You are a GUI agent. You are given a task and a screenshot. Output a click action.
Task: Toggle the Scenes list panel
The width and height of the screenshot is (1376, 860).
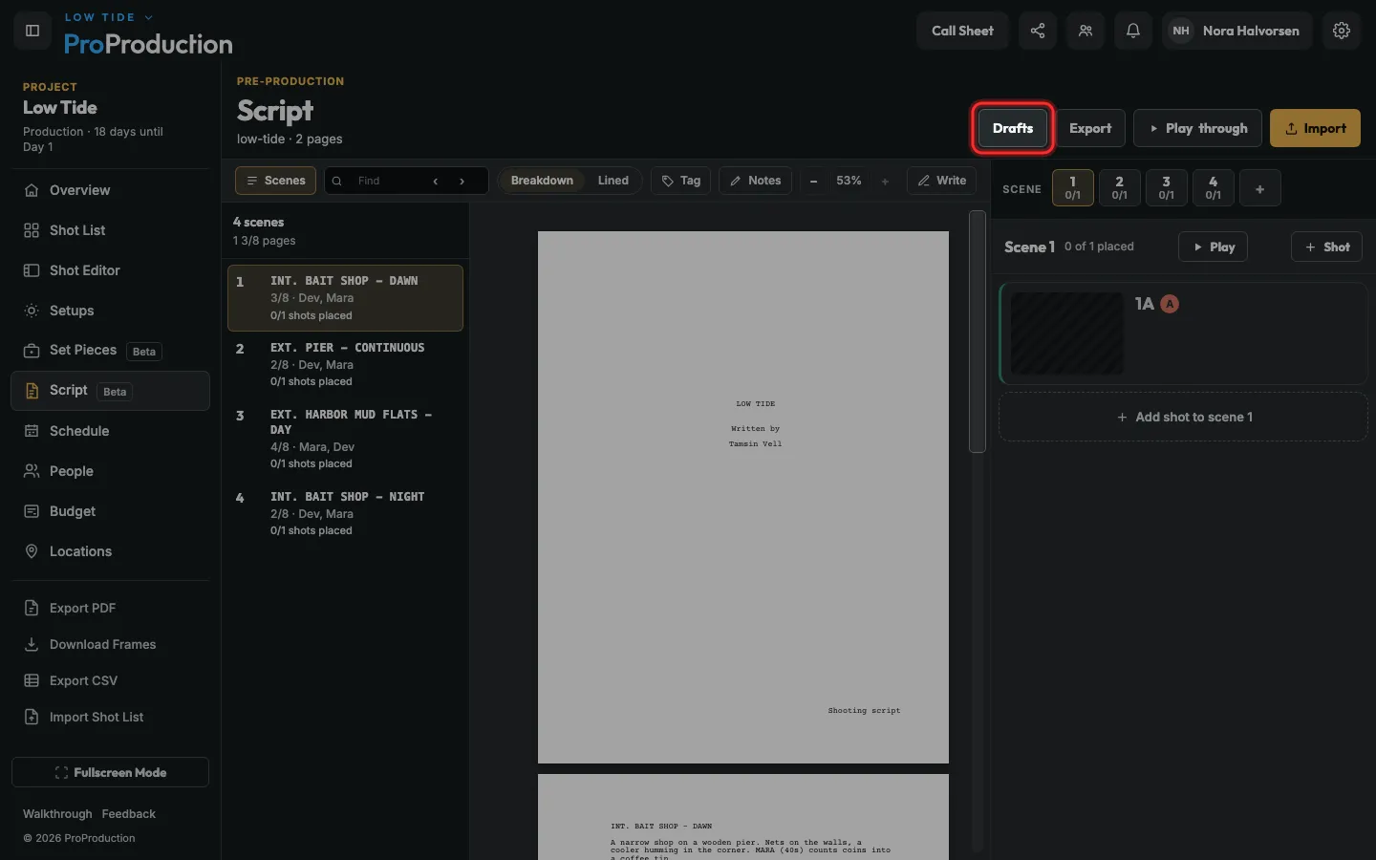click(276, 181)
